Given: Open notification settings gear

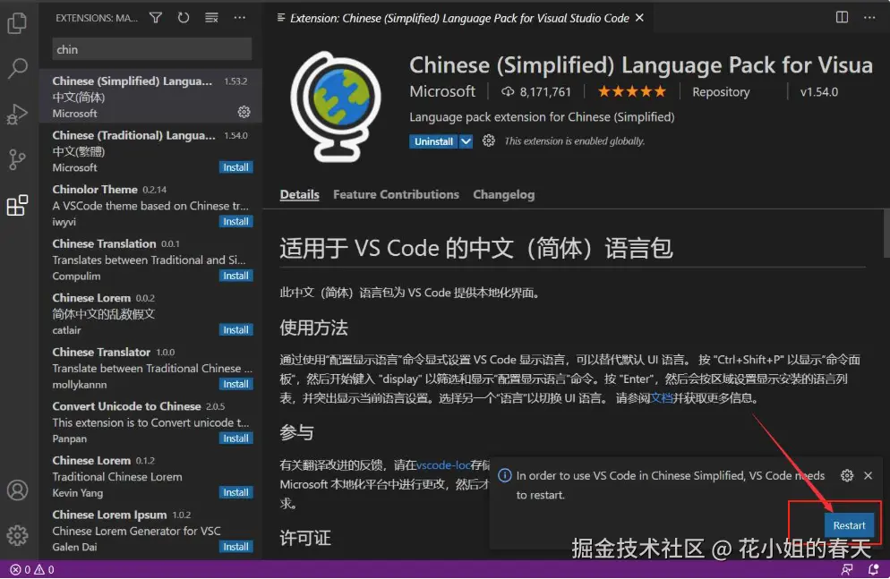Looking at the screenshot, I should pos(847,475).
